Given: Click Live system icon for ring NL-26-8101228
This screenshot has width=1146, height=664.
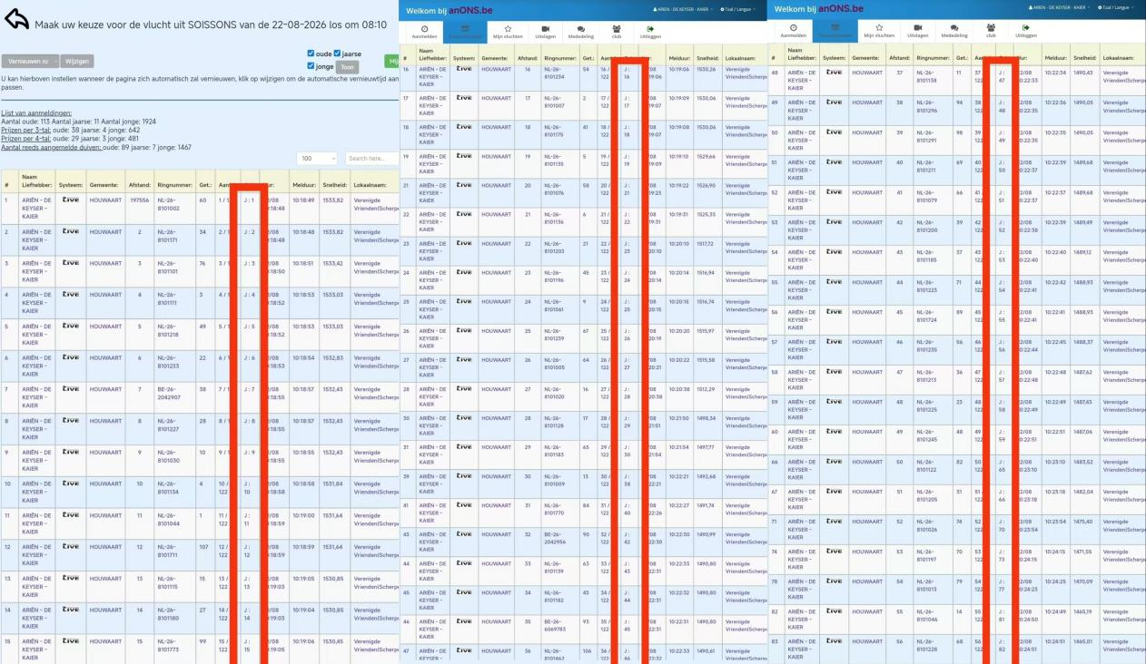Looking at the screenshot, I should (834, 641).
